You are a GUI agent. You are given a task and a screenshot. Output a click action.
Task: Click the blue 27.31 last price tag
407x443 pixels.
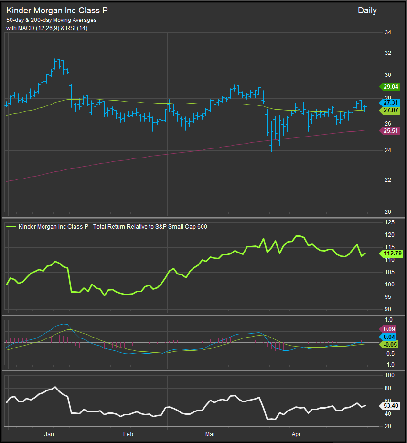[x=390, y=103]
